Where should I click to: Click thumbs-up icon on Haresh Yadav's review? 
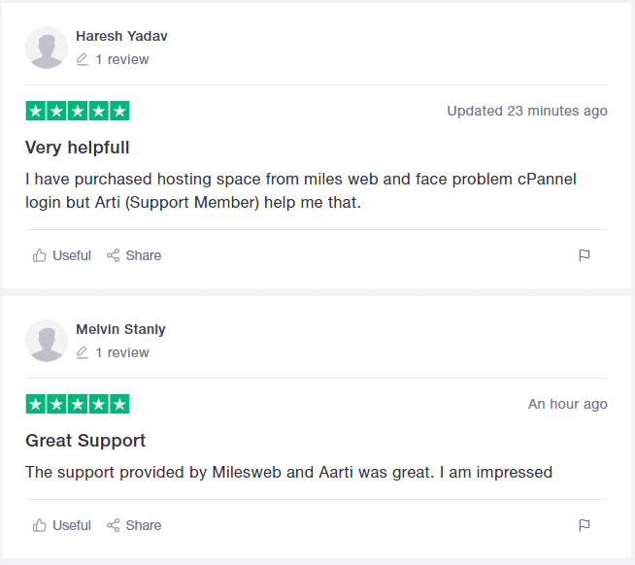[x=39, y=255]
